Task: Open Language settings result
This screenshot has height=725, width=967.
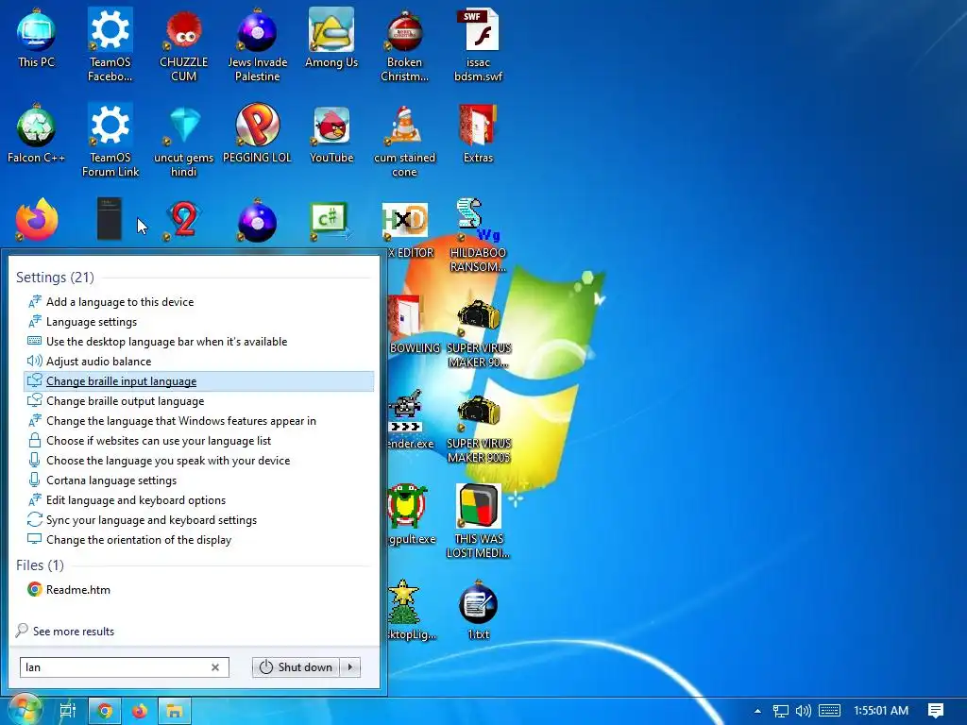Action: (198, 321)
